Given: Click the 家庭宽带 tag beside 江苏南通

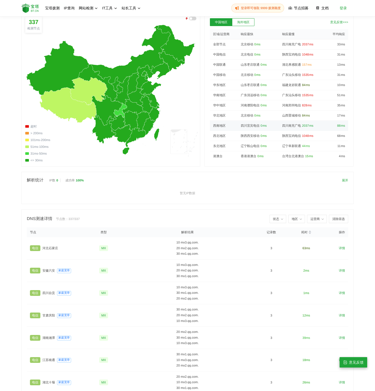Looking at the screenshot, I should coord(64,360).
